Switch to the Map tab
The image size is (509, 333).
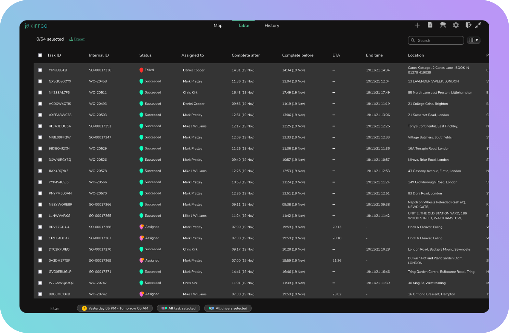point(218,26)
